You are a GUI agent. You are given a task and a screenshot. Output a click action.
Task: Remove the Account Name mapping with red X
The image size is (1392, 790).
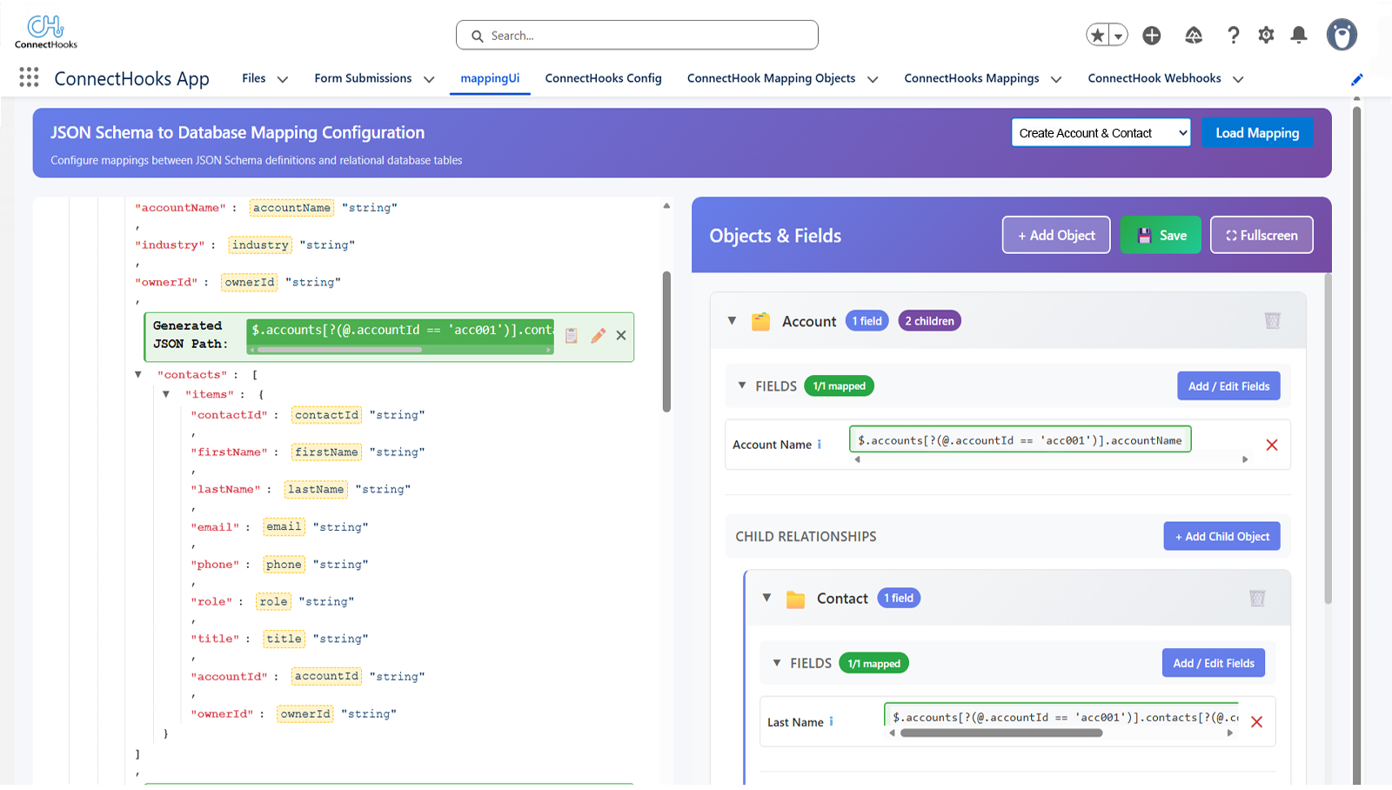(1272, 445)
